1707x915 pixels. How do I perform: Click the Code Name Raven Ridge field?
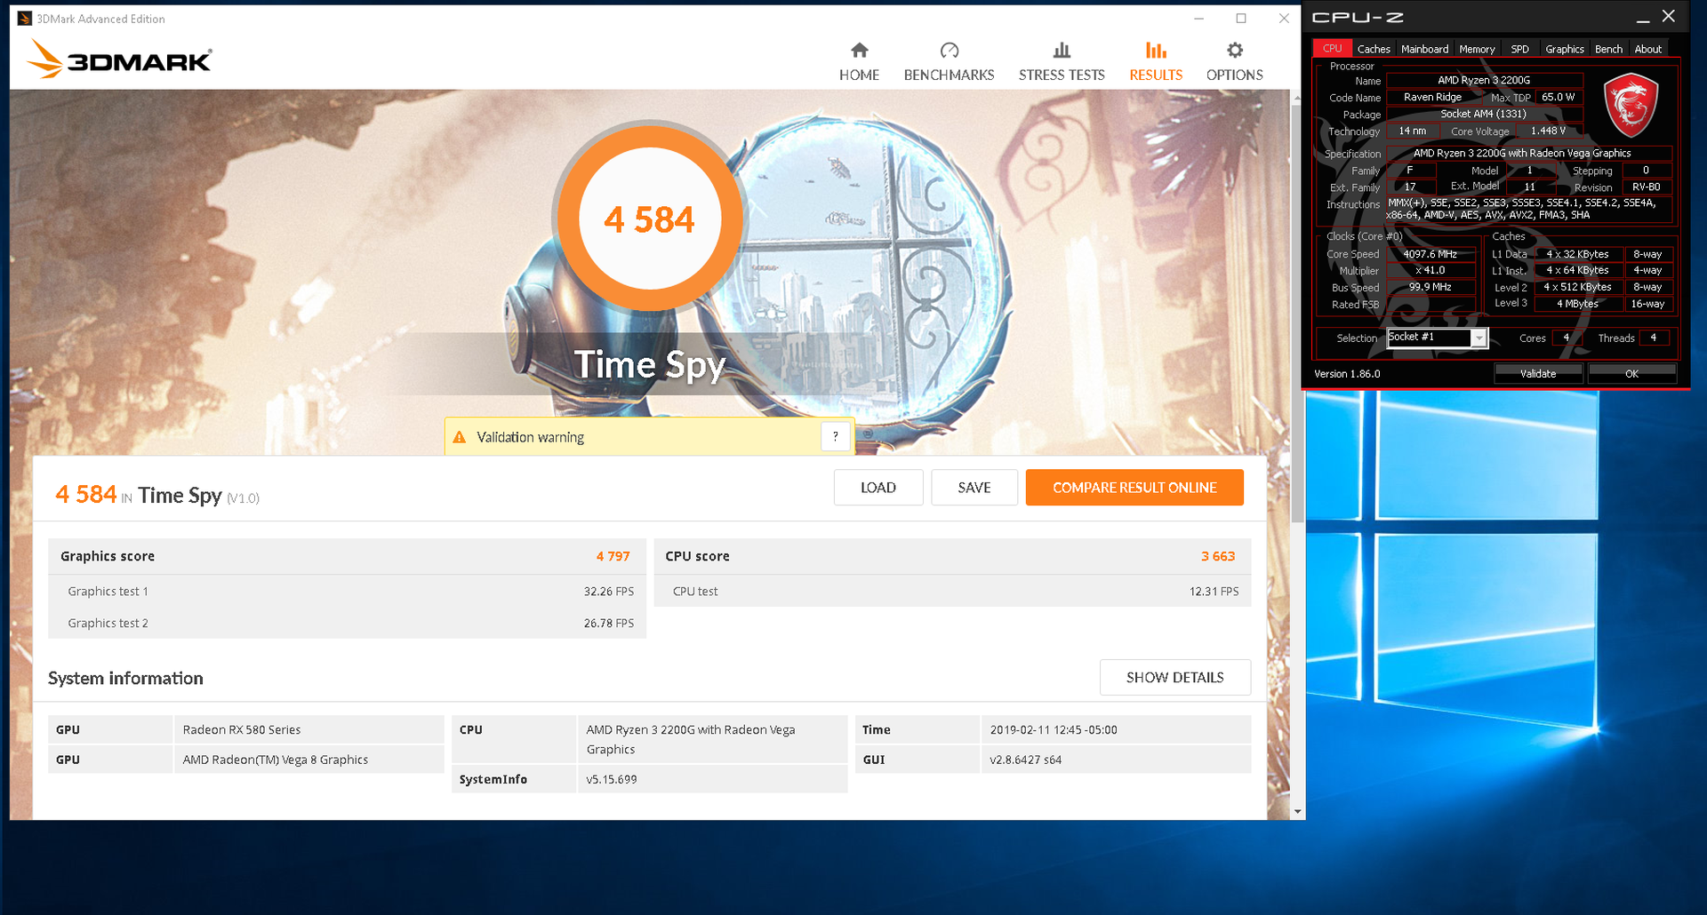tap(1432, 97)
